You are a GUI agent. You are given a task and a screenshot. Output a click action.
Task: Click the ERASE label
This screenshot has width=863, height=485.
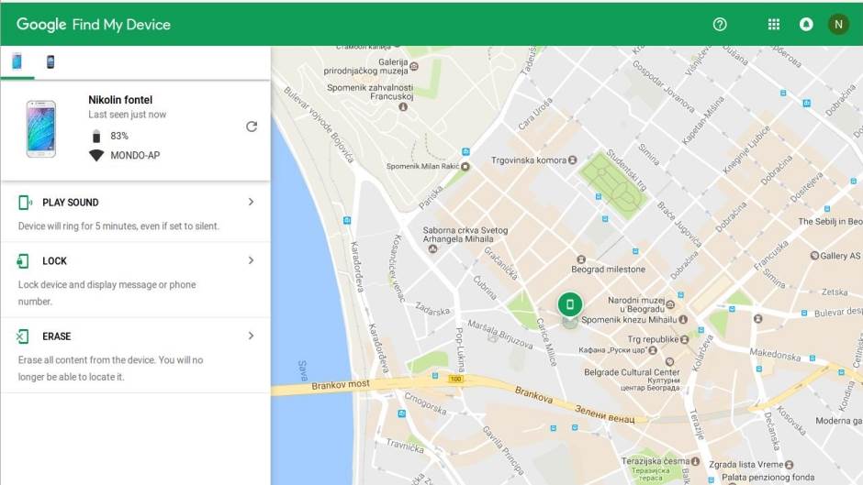coord(56,336)
